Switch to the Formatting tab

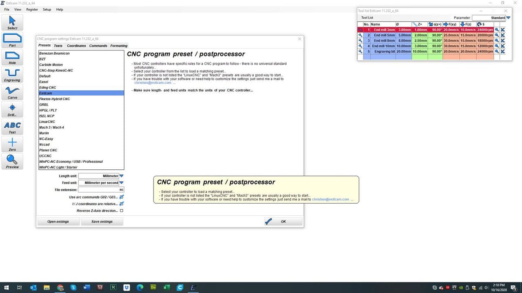pos(119,46)
